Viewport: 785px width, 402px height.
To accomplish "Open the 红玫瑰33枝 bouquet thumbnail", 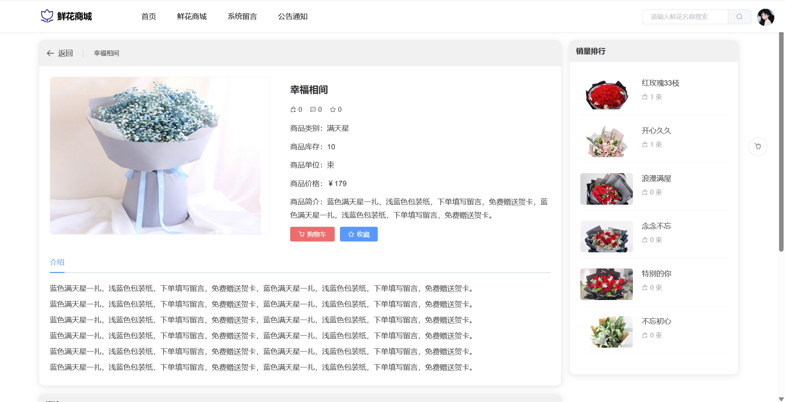I will (606, 94).
